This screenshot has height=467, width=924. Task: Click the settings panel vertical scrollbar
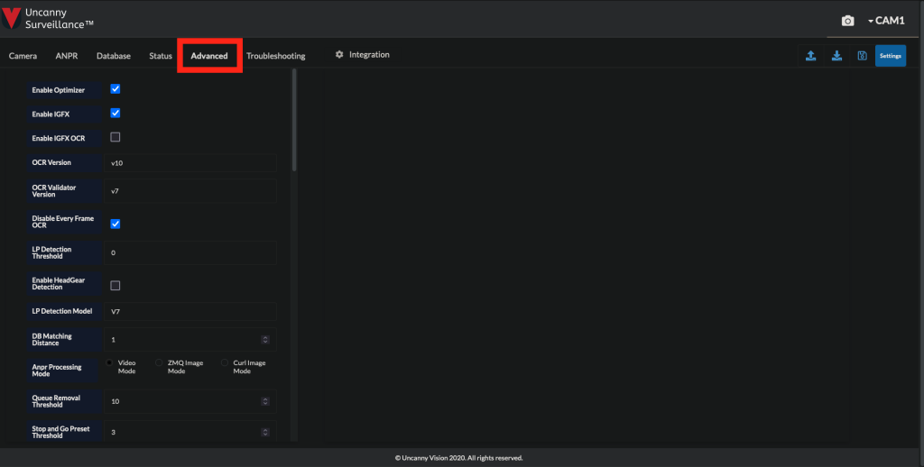pyautogui.click(x=294, y=122)
